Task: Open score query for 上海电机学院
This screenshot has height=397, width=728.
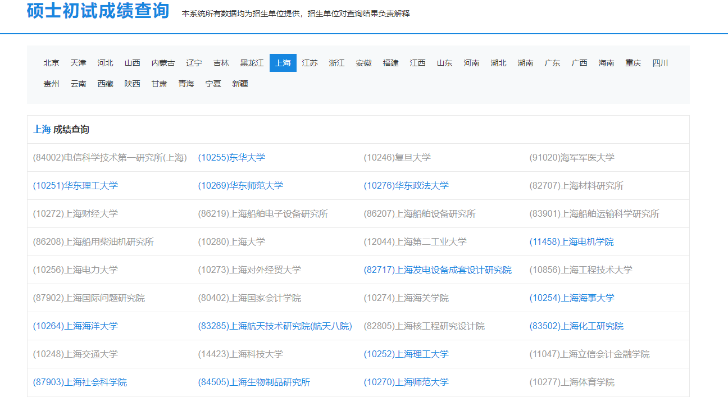Action: 572,241
